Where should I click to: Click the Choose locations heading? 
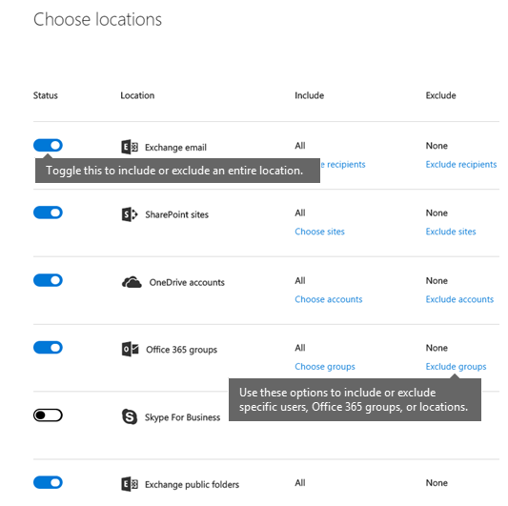click(97, 19)
